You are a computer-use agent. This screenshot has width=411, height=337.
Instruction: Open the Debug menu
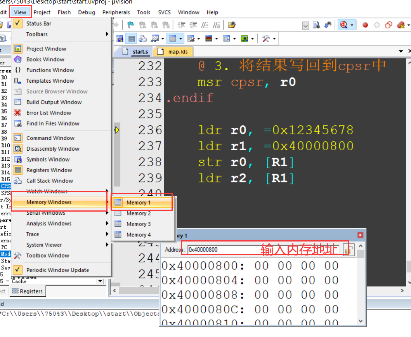point(87,12)
